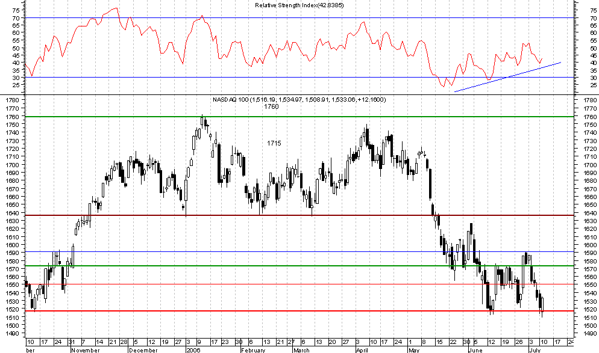The height and width of the screenshot is (353, 599).
Task: Select the thin red line at 1550
Action: tap(299, 284)
